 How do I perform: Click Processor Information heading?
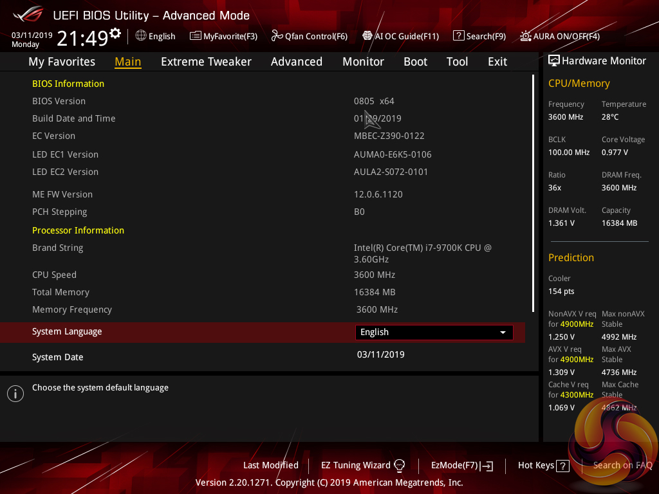point(78,230)
